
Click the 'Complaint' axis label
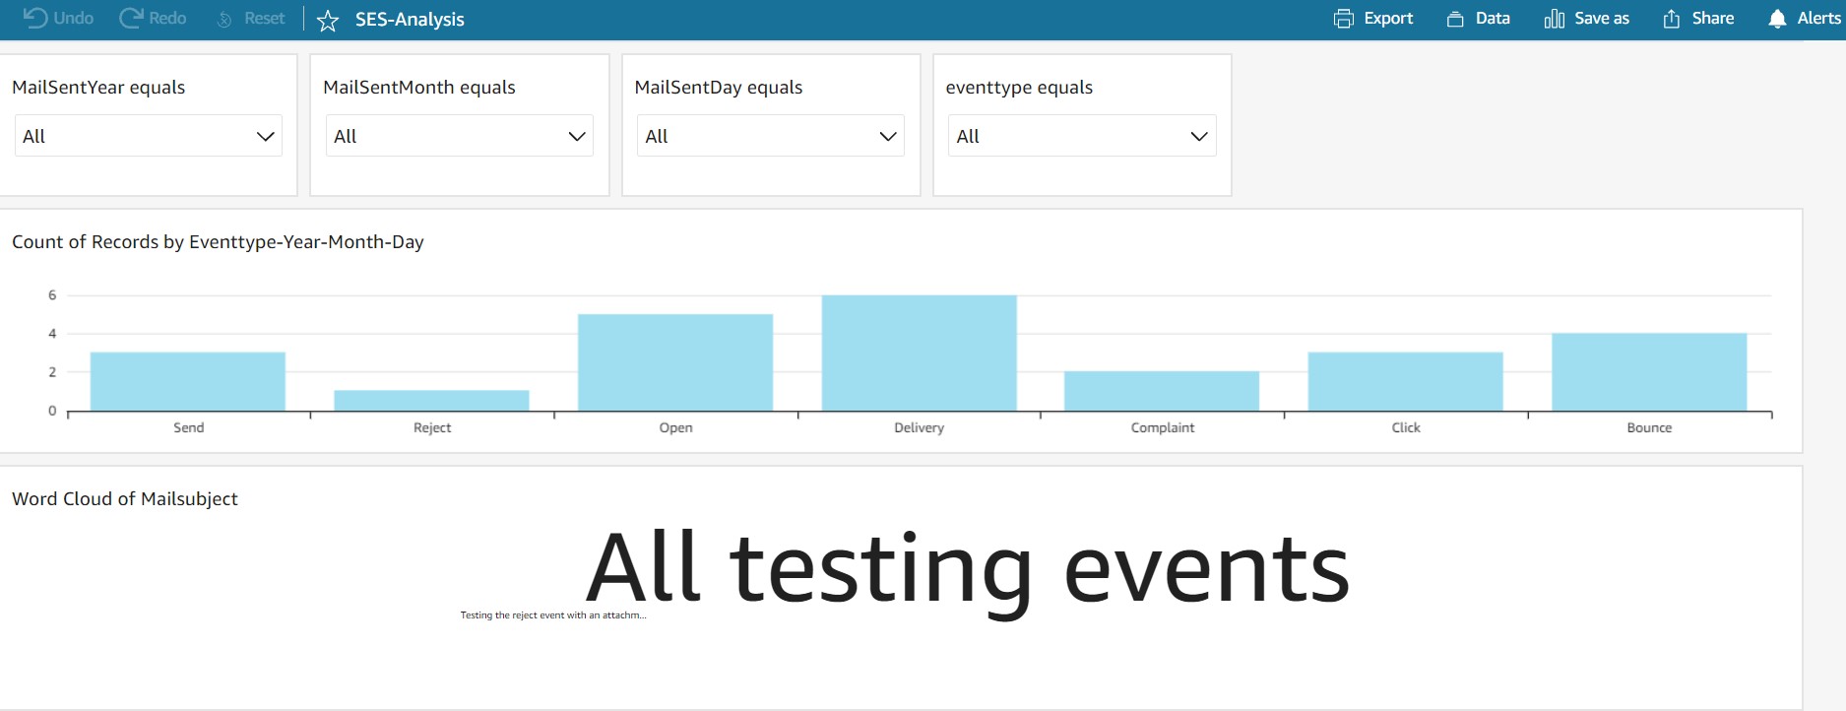(x=1163, y=427)
